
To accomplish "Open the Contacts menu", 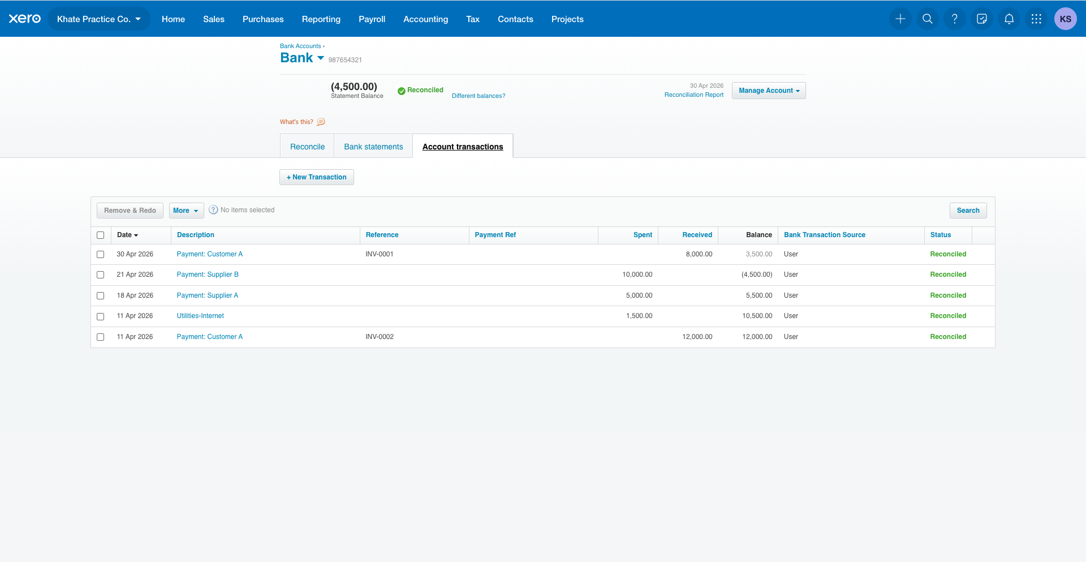I will tap(515, 19).
